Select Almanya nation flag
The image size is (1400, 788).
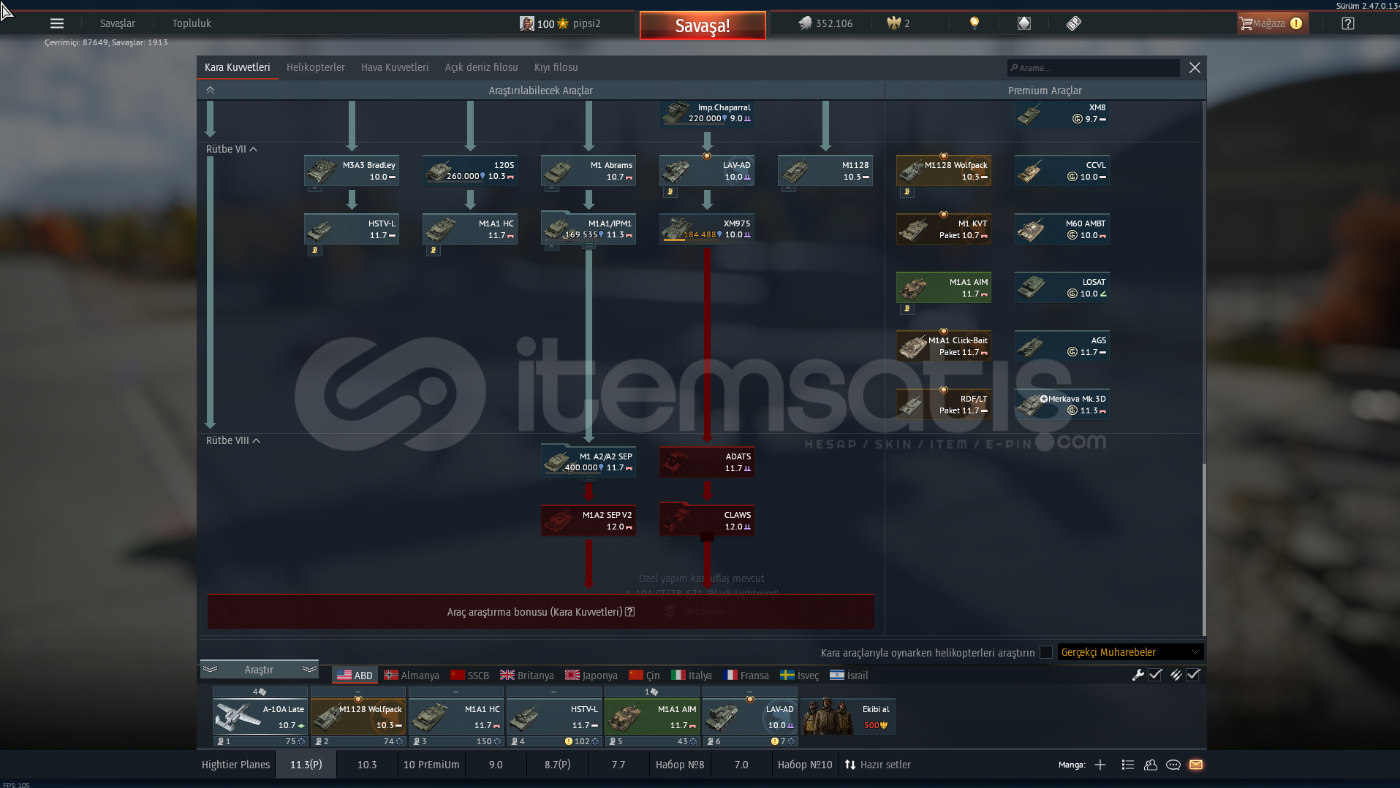coord(412,676)
